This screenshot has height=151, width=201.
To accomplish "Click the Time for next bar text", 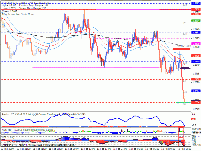I will click(18, 14).
